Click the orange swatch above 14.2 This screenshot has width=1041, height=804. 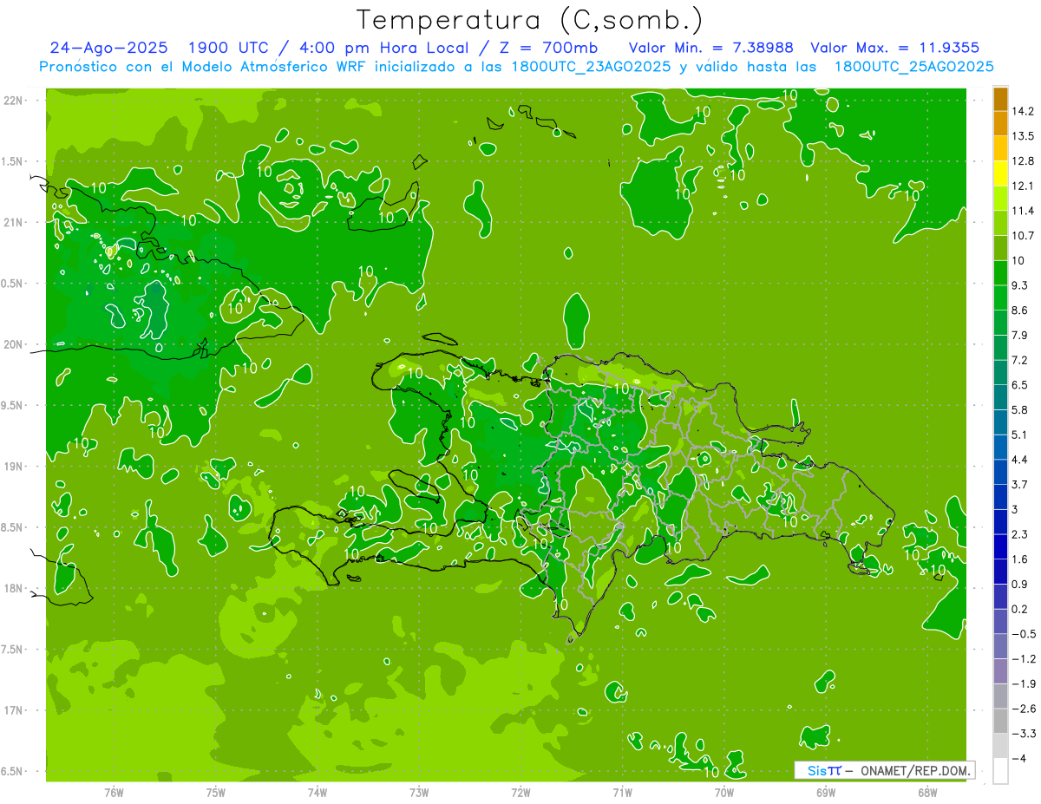tap(1000, 98)
